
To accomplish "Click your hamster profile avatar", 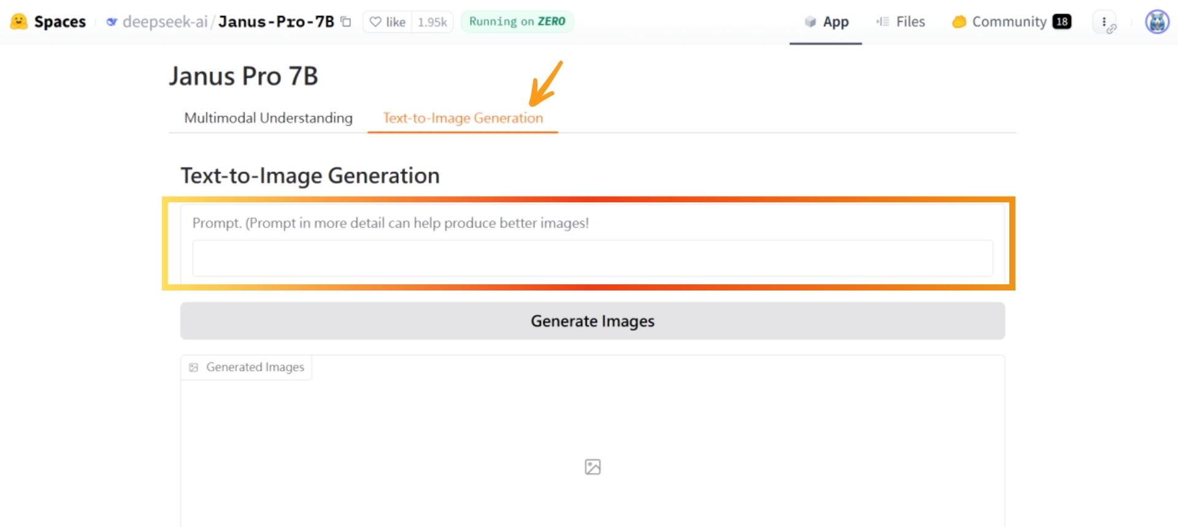I will [x=1157, y=21].
